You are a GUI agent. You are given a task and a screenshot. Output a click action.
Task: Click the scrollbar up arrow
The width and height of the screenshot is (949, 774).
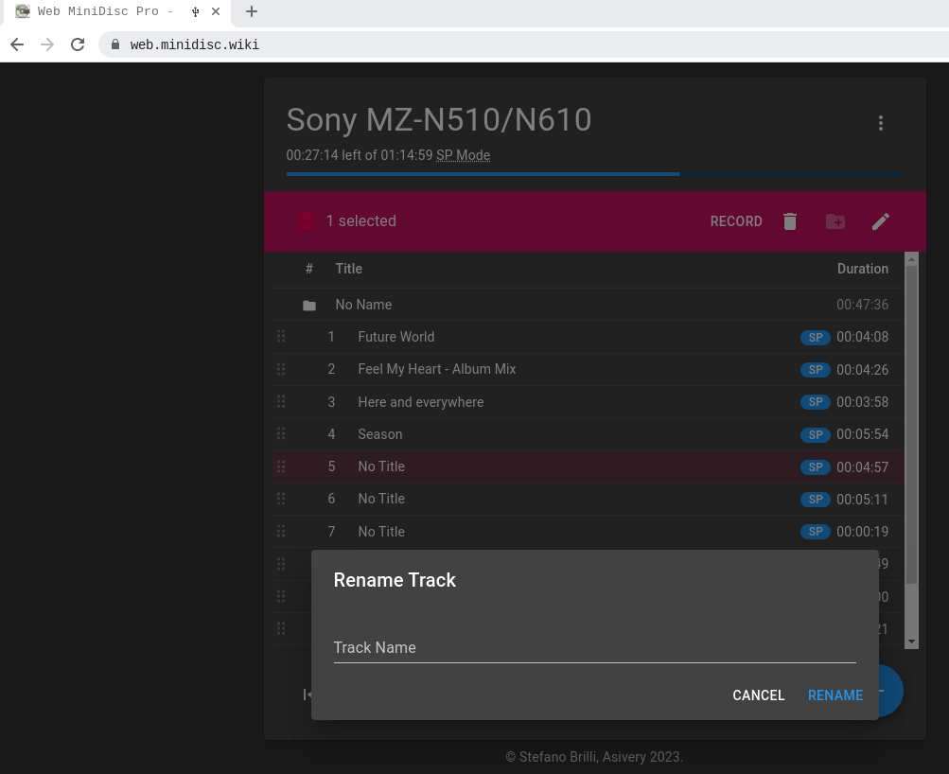(911, 259)
